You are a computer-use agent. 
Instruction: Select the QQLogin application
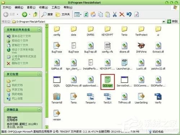107,82
